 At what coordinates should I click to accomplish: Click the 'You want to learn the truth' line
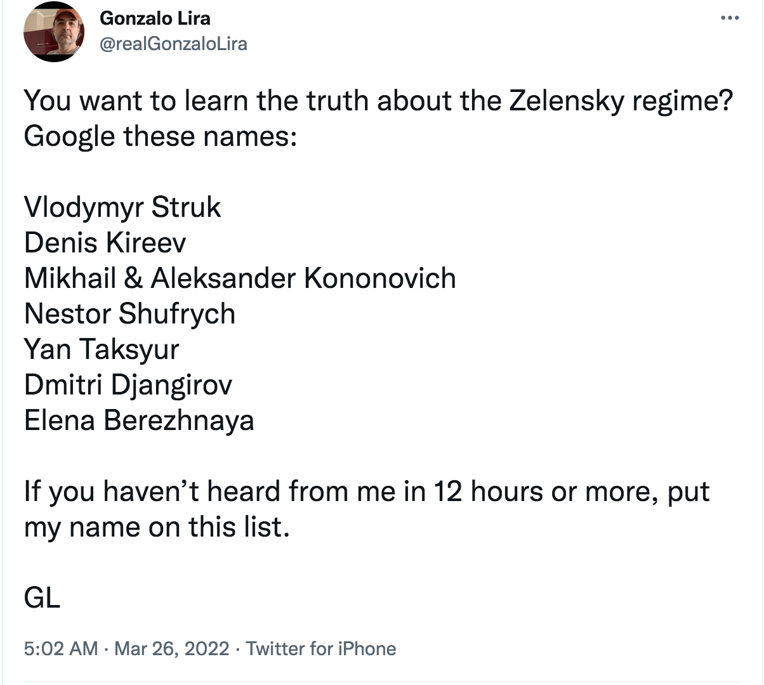379,101
